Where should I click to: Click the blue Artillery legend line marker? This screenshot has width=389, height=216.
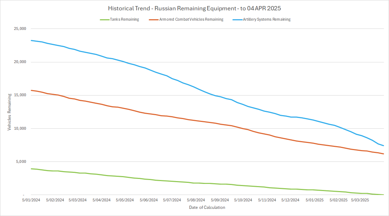237,20
